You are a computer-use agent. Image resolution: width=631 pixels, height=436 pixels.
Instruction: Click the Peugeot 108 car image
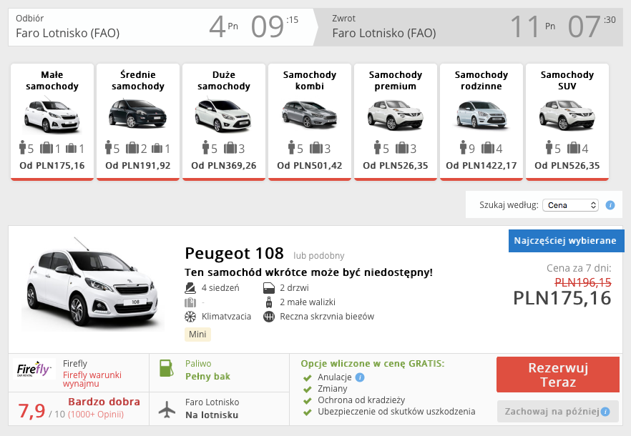(92, 284)
